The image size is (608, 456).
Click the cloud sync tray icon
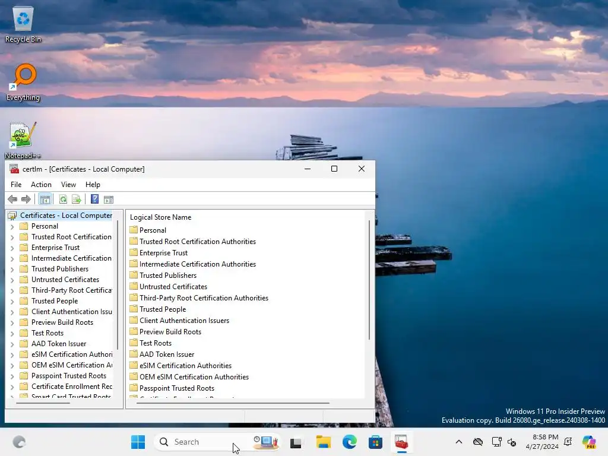478,442
